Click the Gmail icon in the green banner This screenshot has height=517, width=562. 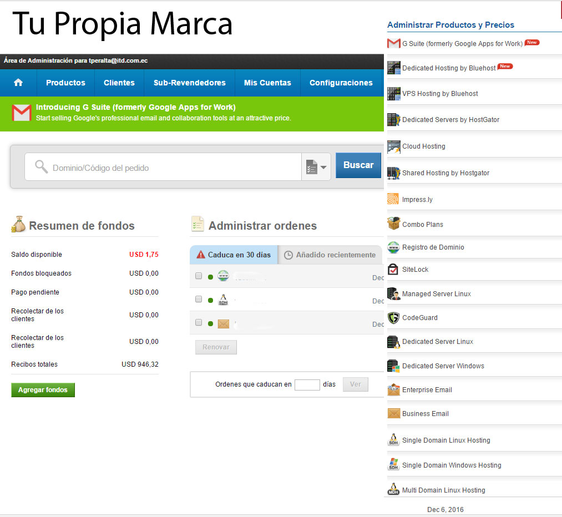pos(22,113)
